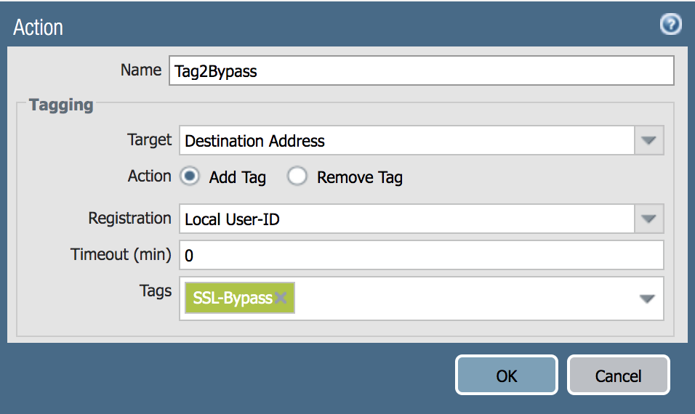Click the Local User-ID text in Registration
This screenshot has width=695, height=414.
[x=232, y=219]
